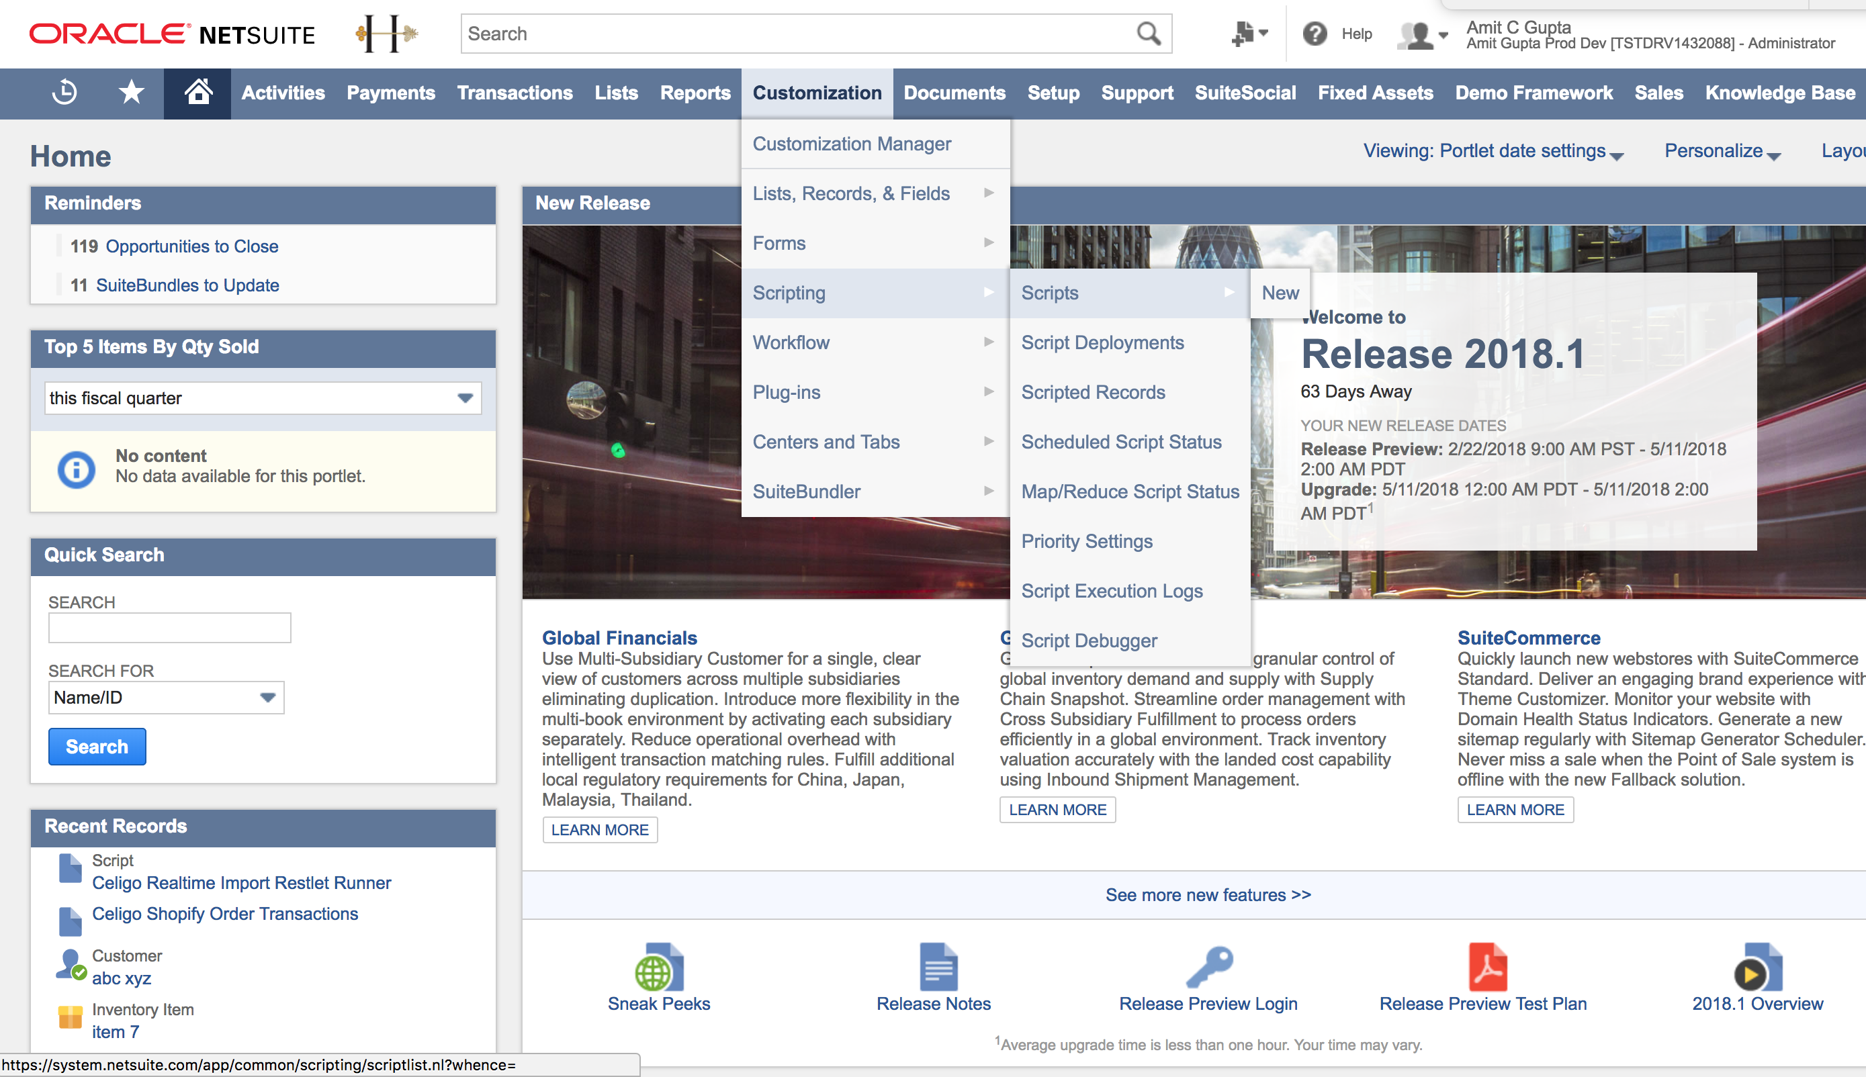Click the info icon in No content notice
This screenshot has height=1077, width=1866.
pyautogui.click(x=75, y=469)
